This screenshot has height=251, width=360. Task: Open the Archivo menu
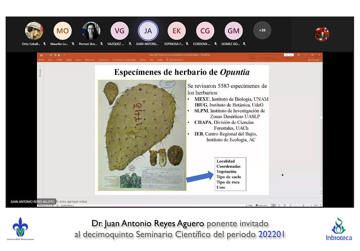click(x=41, y=60)
